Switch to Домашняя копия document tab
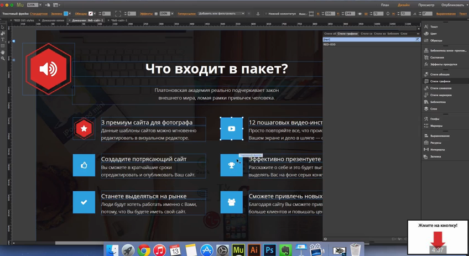The height and width of the screenshot is (256, 469). 53,20
